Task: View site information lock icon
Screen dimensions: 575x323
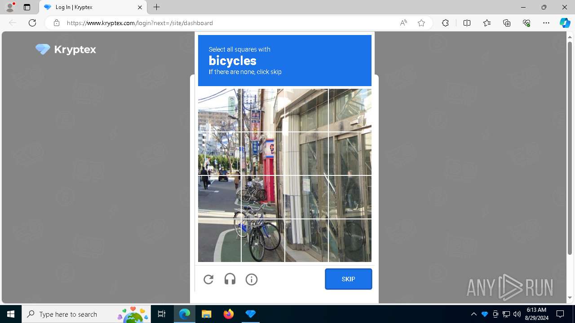Action: 57,23
